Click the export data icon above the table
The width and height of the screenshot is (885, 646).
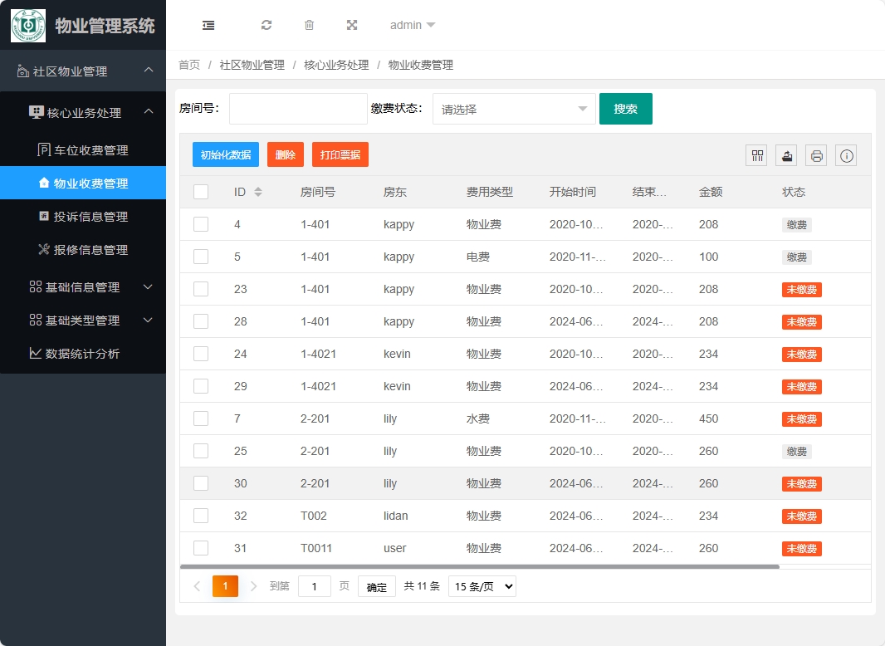pyautogui.click(x=785, y=155)
